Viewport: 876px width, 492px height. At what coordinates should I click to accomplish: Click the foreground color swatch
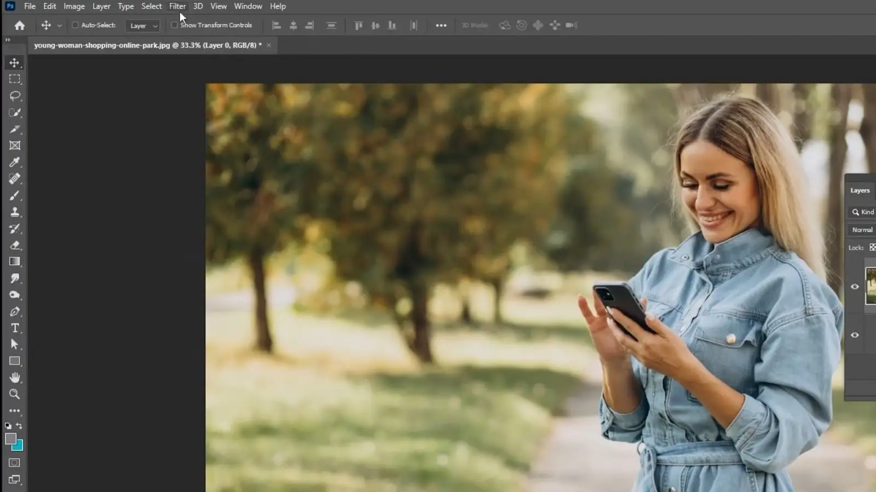(x=10, y=438)
